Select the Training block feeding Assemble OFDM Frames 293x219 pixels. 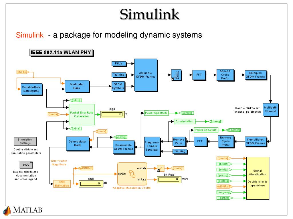click(x=119, y=75)
